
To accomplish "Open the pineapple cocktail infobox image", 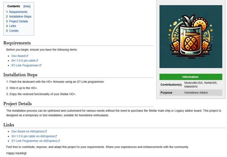I will (191, 37).
